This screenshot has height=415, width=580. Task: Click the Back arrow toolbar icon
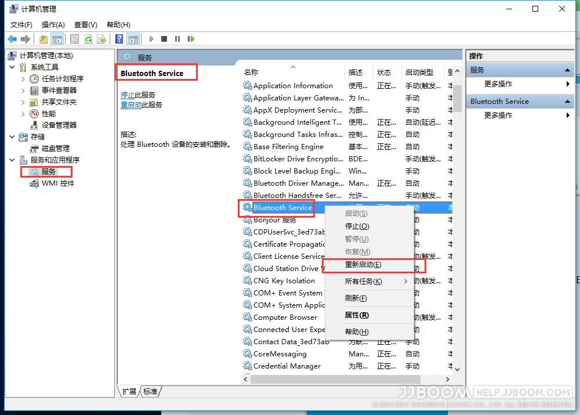point(12,39)
